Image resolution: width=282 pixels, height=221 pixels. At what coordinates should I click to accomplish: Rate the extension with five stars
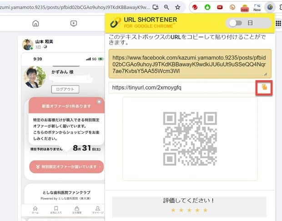point(205,210)
